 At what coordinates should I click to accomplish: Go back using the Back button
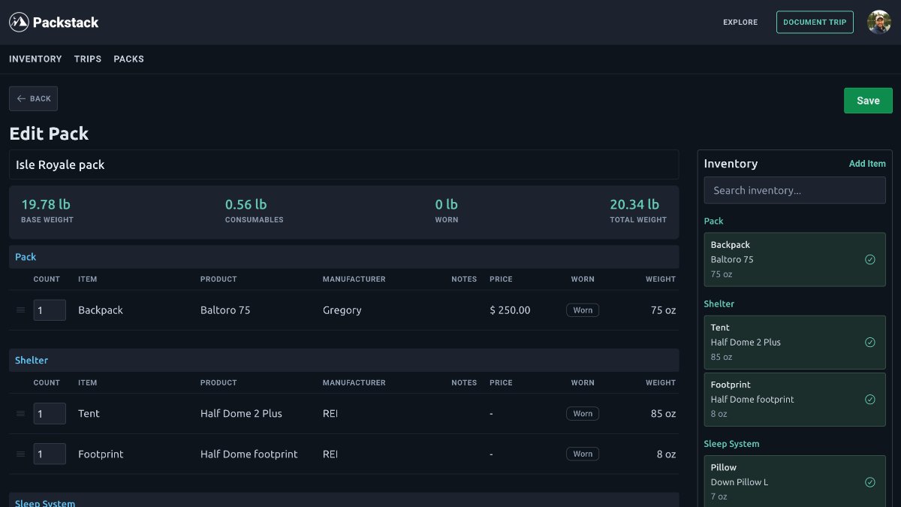point(33,99)
